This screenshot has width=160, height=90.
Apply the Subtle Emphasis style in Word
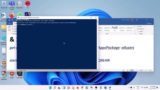pyautogui.click(x=129, y=29)
